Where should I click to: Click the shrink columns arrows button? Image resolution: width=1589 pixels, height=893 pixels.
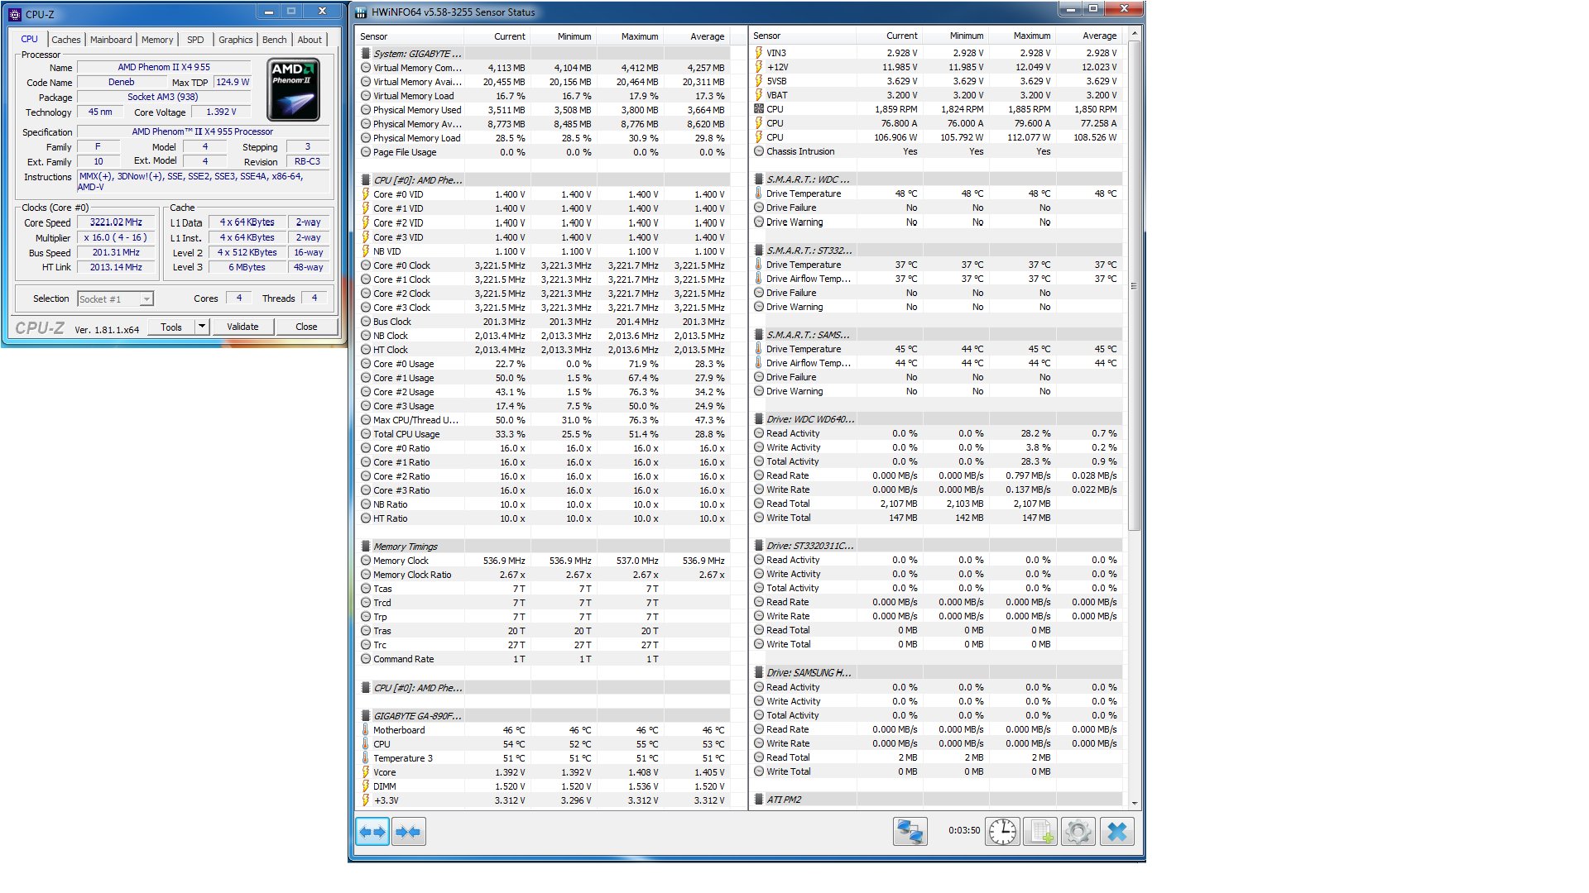coord(409,832)
